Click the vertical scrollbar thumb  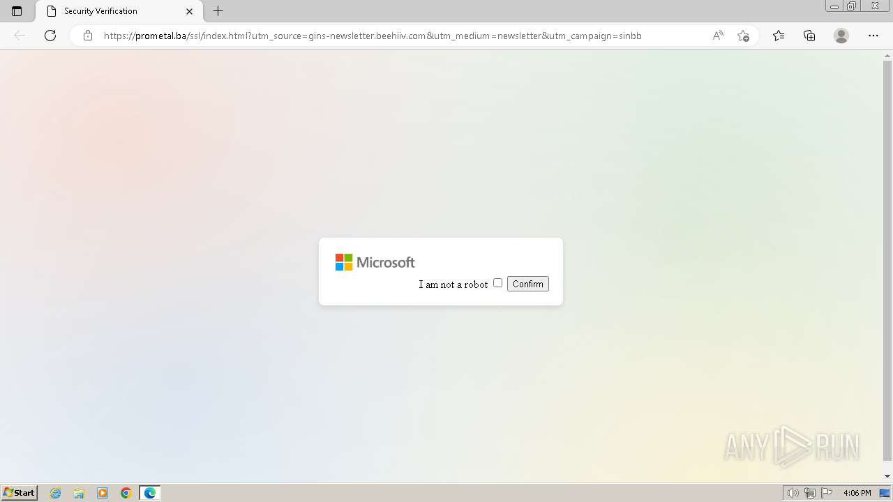887,261
